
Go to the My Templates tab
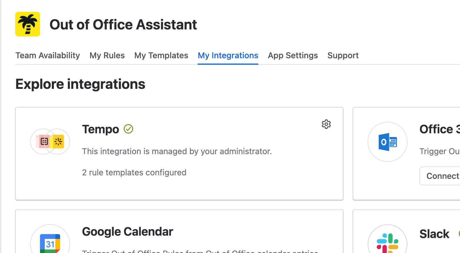tap(161, 55)
